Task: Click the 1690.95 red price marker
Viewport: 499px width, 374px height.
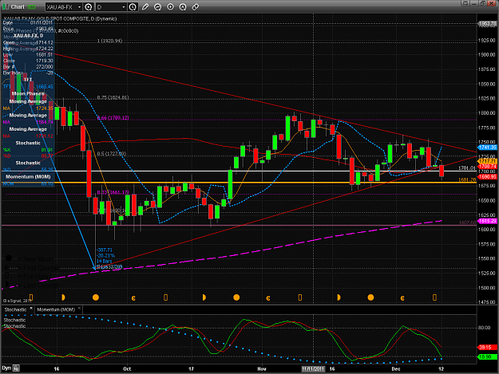Action: pyautogui.click(x=487, y=176)
